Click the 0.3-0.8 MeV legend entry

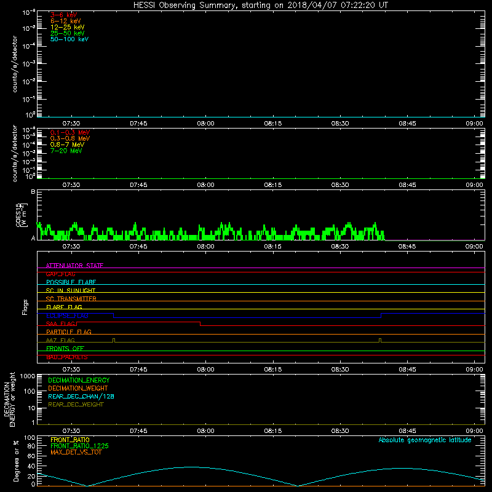pyautogui.click(x=70, y=138)
